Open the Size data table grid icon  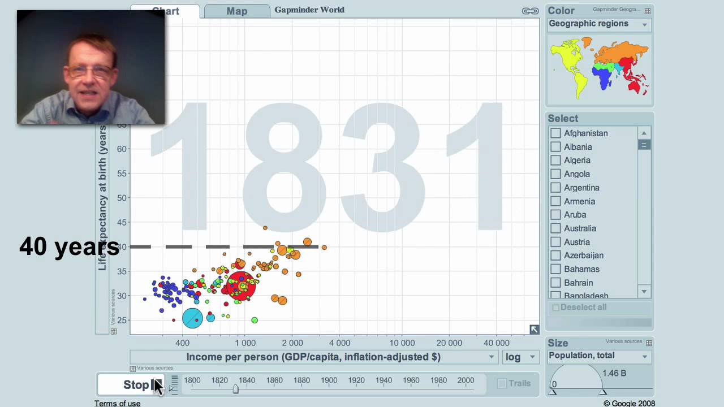[x=649, y=343]
